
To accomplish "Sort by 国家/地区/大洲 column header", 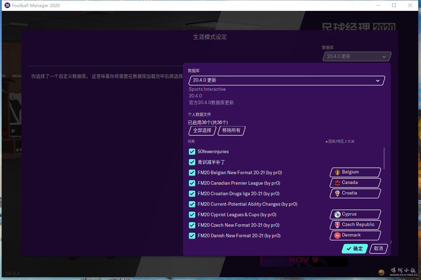I will [340, 142].
